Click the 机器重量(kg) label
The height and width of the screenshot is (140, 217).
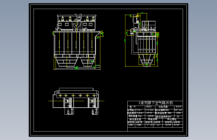coord(135,116)
